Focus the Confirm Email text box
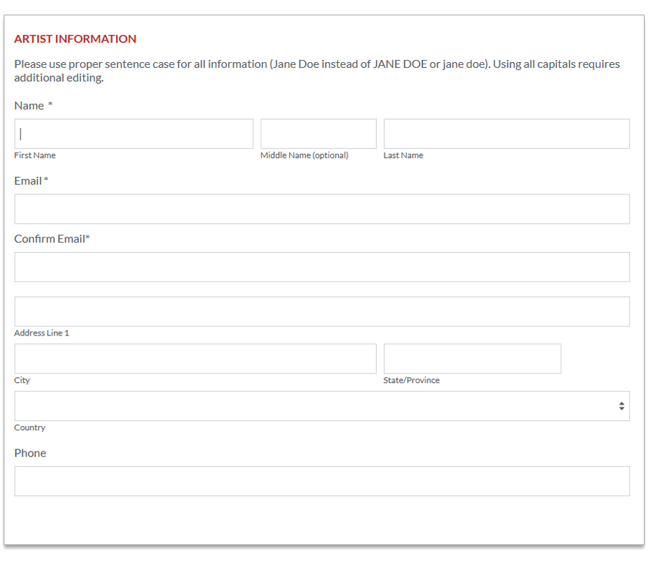649x567 pixels. click(322, 267)
